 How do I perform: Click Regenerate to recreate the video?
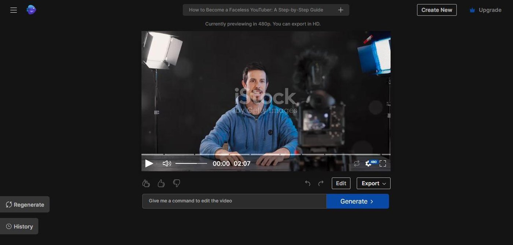point(25,204)
